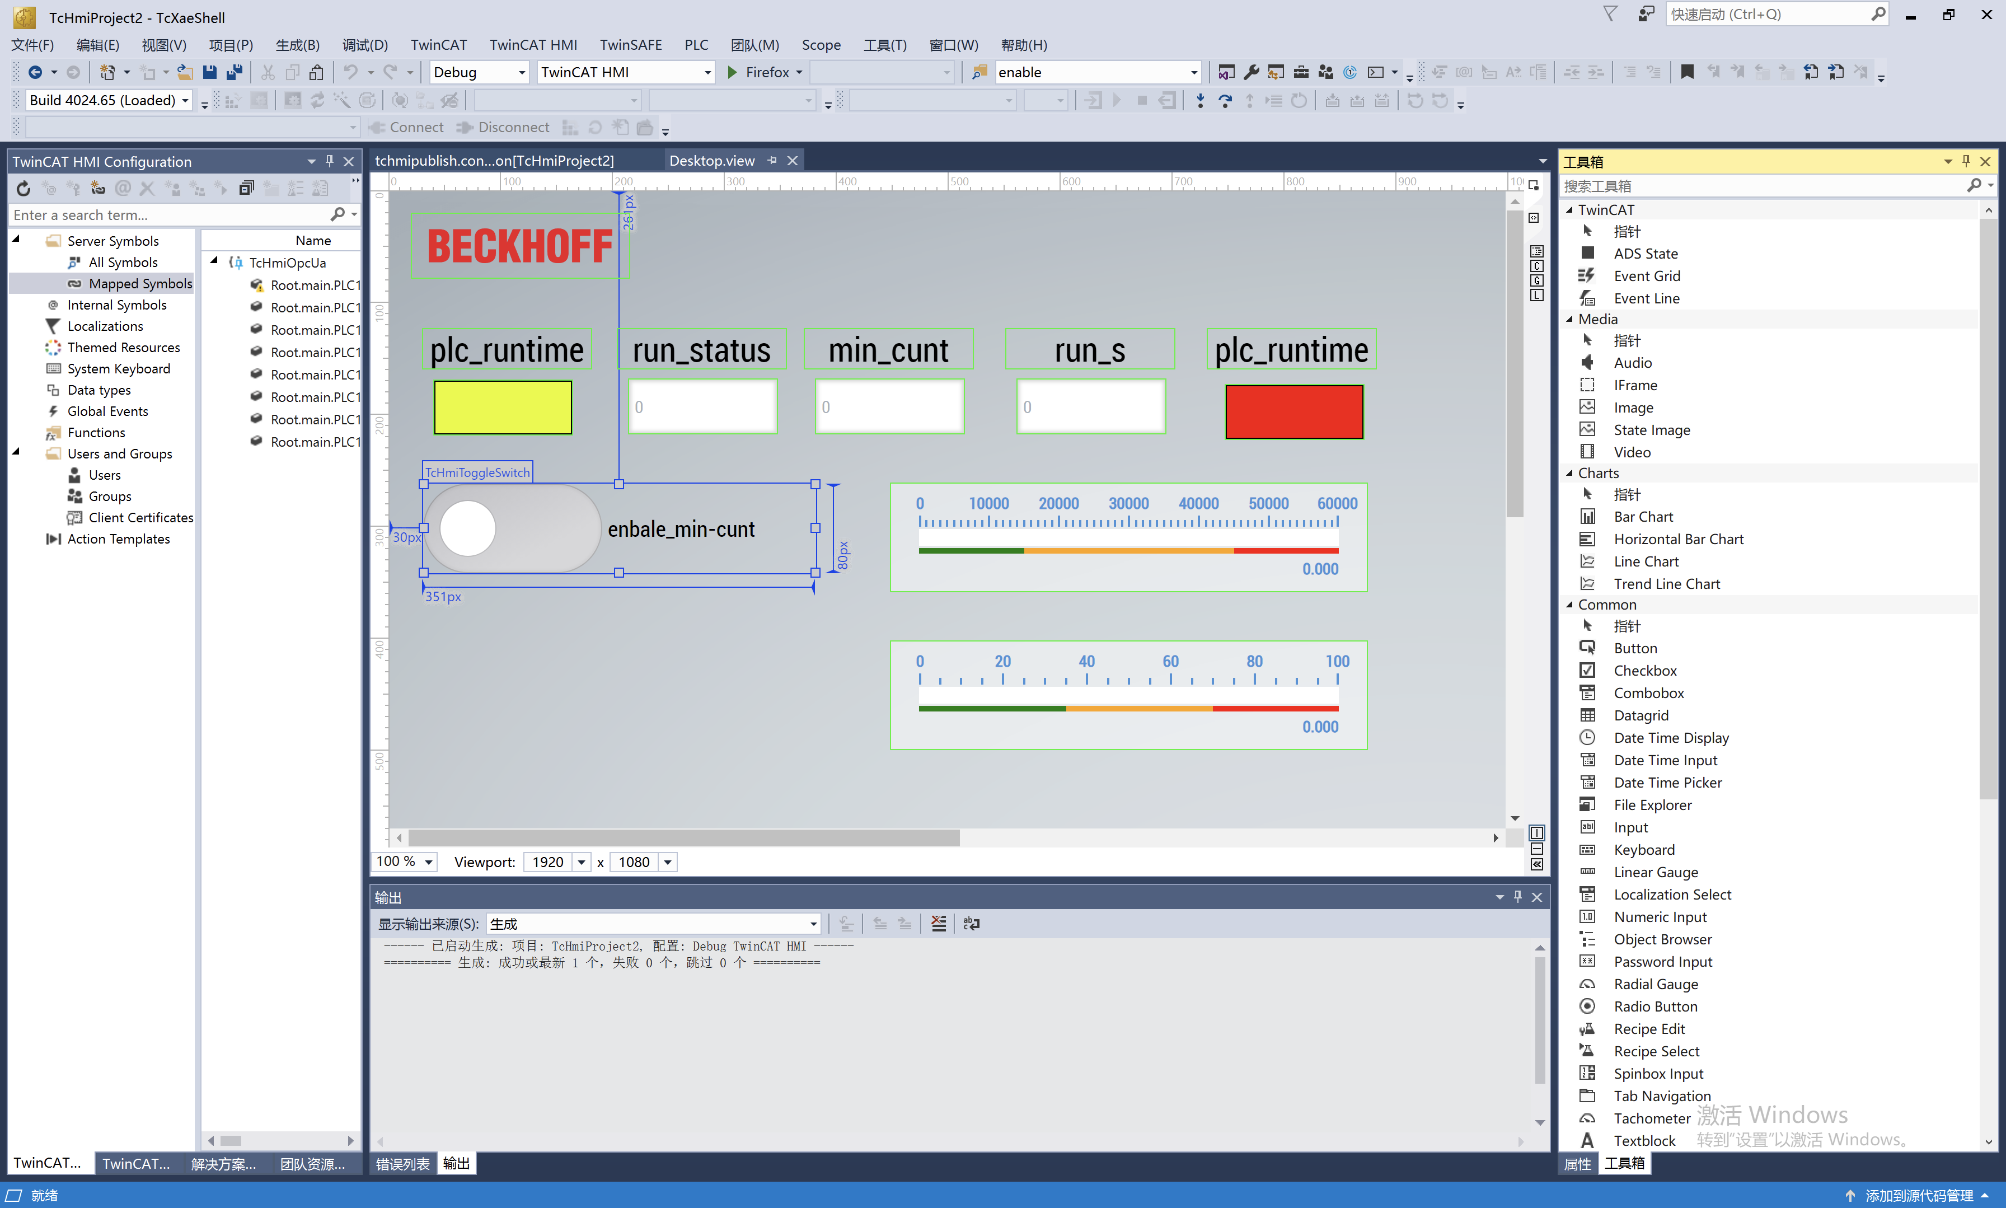Image resolution: width=2006 pixels, height=1208 pixels.
Task: Select the TcHmiToggleSwitch widget on the canvas
Action: click(x=513, y=528)
